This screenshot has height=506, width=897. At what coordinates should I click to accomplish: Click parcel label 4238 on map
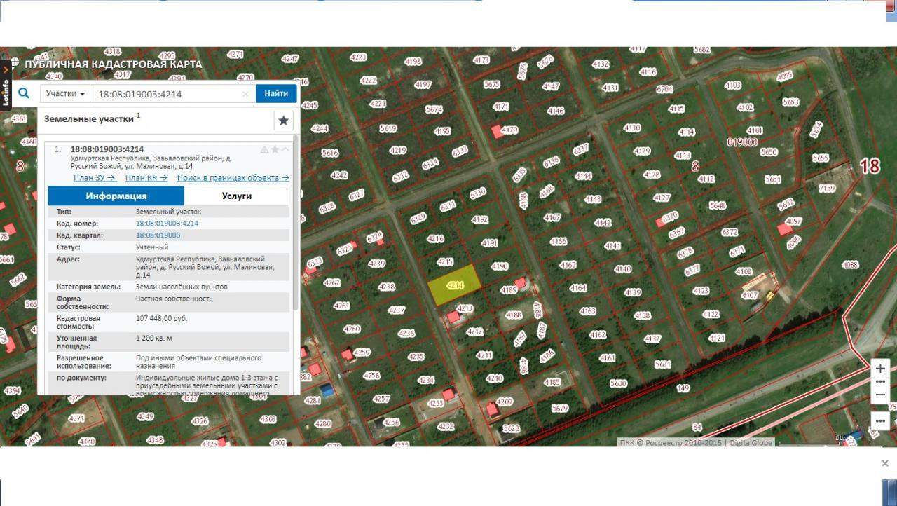pos(387,287)
